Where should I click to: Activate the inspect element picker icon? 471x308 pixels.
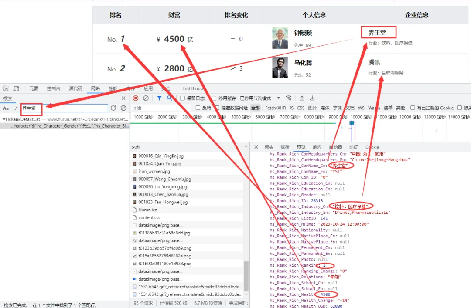[6, 88]
